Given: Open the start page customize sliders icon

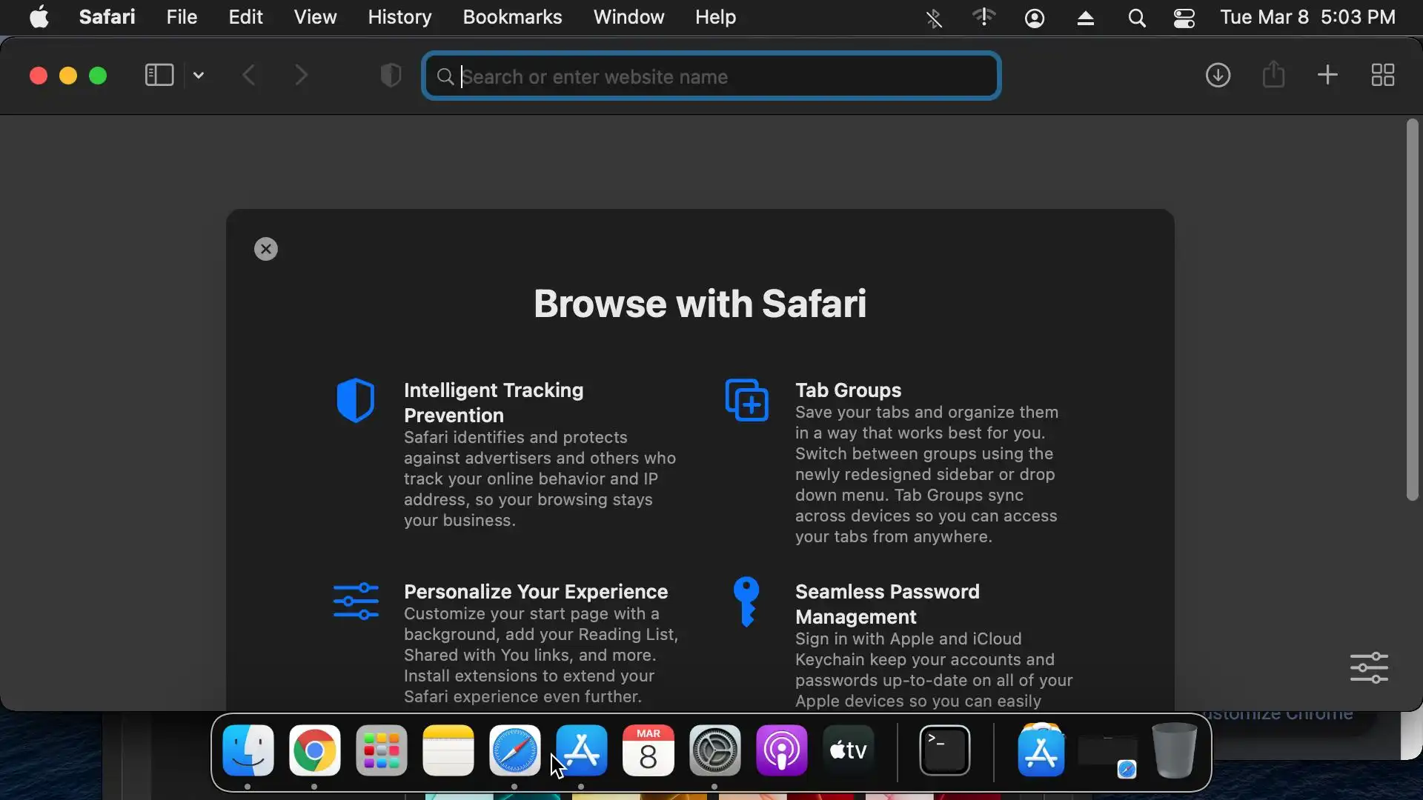Looking at the screenshot, I should click(1369, 667).
